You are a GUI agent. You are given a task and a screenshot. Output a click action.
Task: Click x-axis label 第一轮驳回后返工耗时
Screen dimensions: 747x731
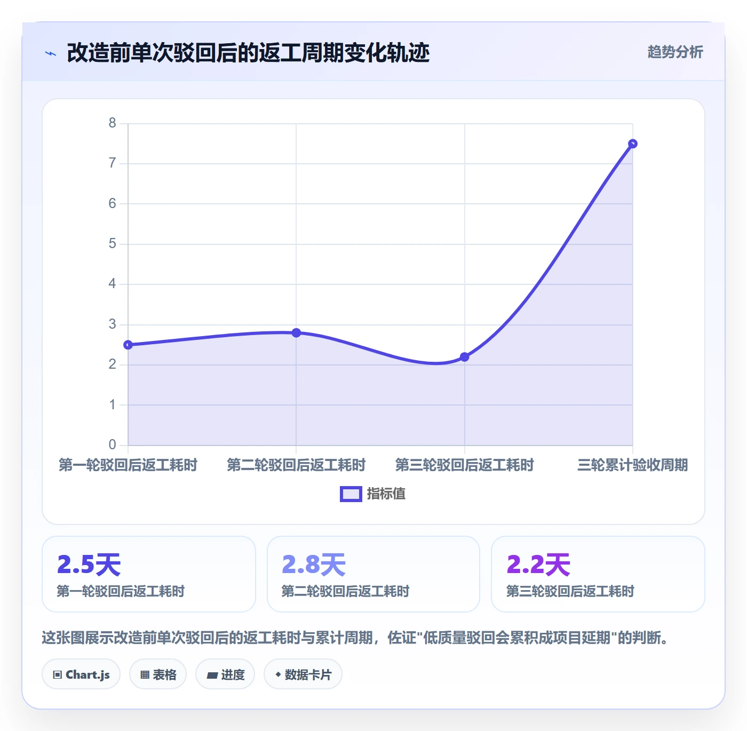tap(128, 465)
